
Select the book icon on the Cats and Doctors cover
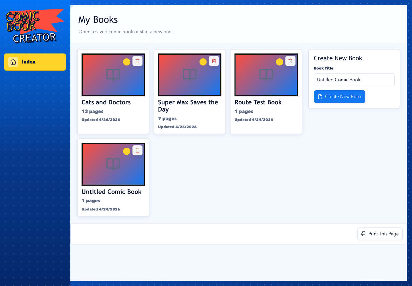(x=113, y=75)
